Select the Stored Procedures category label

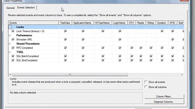pyautogui.click(x=28, y=44)
